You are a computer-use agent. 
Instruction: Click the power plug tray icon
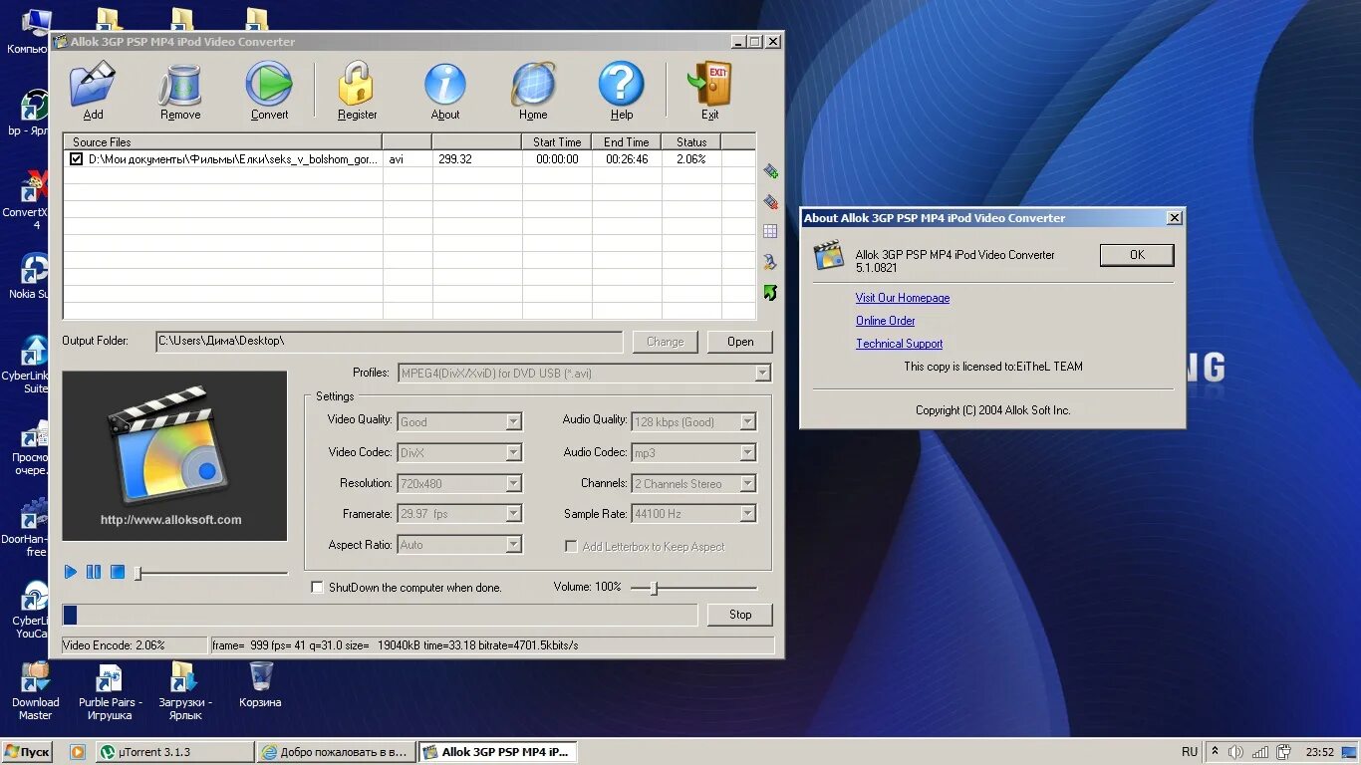tap(1284, 752)
